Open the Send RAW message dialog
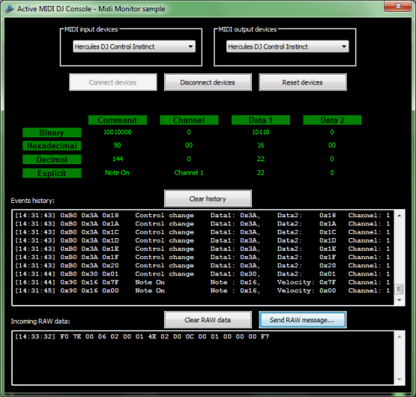The height and width of the screenshot is (397, 416). (303, 319)
